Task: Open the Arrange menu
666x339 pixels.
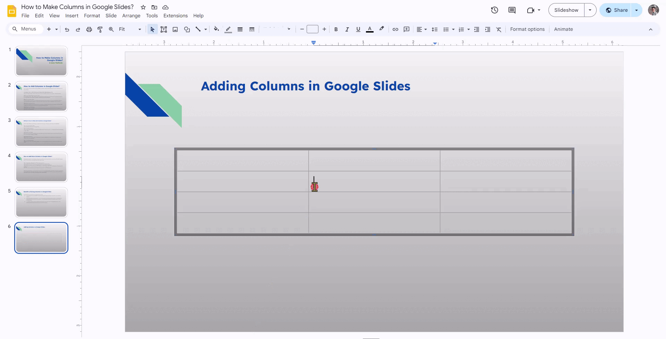Action: pos(131,16)
